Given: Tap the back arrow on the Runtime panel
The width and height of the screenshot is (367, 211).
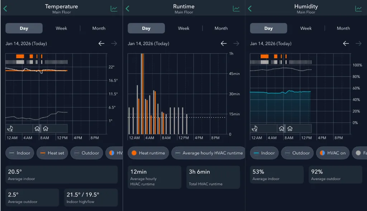Looking at the screenshot, I should click(127, 8).
